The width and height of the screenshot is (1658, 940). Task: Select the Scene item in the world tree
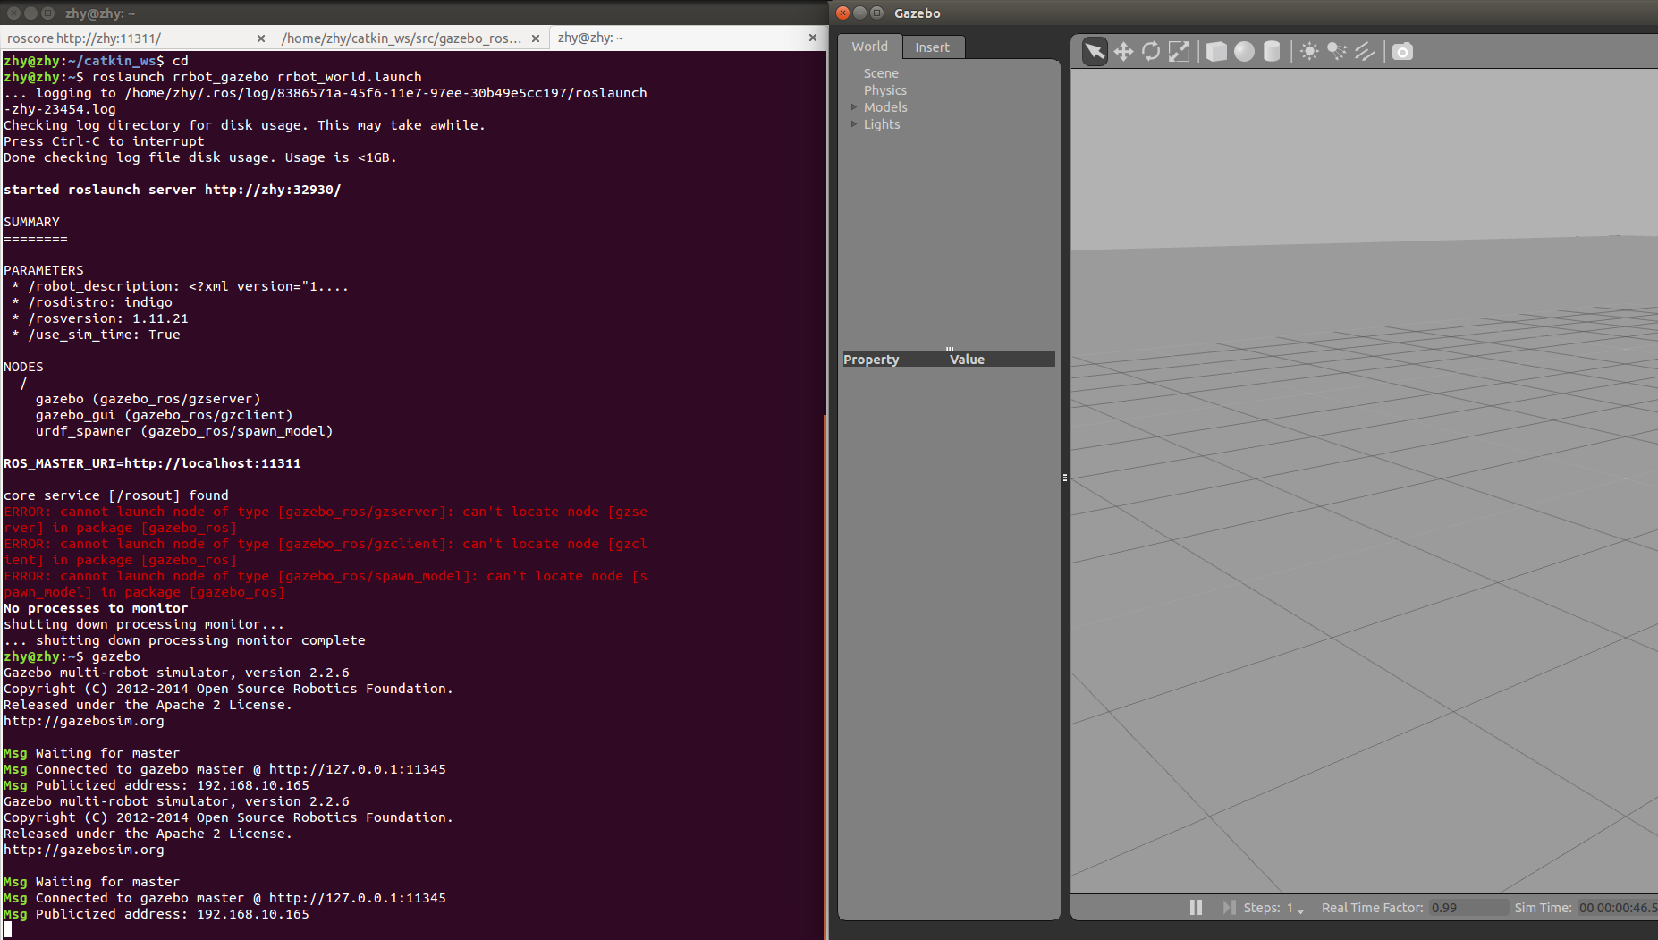881,73
